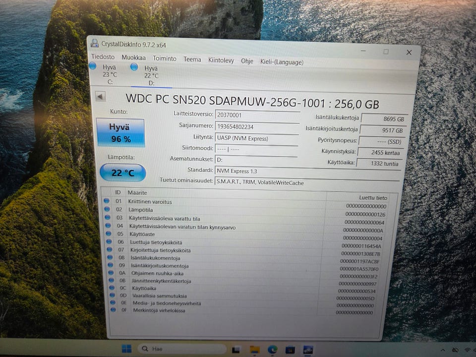Screen dimensions: 476x357
Task: Click the status dot for Vaarallisia sammutuksia
Action: click(x=113, y=295)
